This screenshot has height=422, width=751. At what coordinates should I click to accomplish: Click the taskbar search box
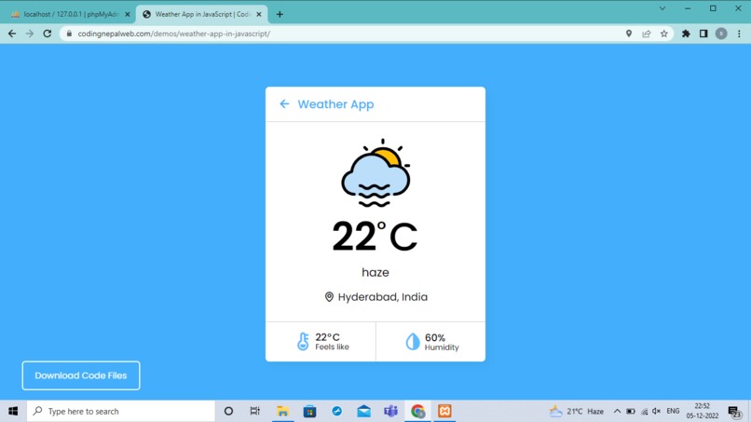pos(121,411)
